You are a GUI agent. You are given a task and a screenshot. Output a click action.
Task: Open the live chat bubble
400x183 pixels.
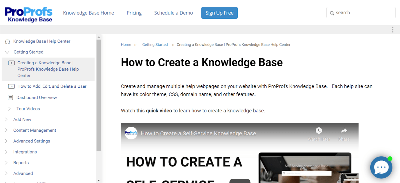tap(381, 167)
